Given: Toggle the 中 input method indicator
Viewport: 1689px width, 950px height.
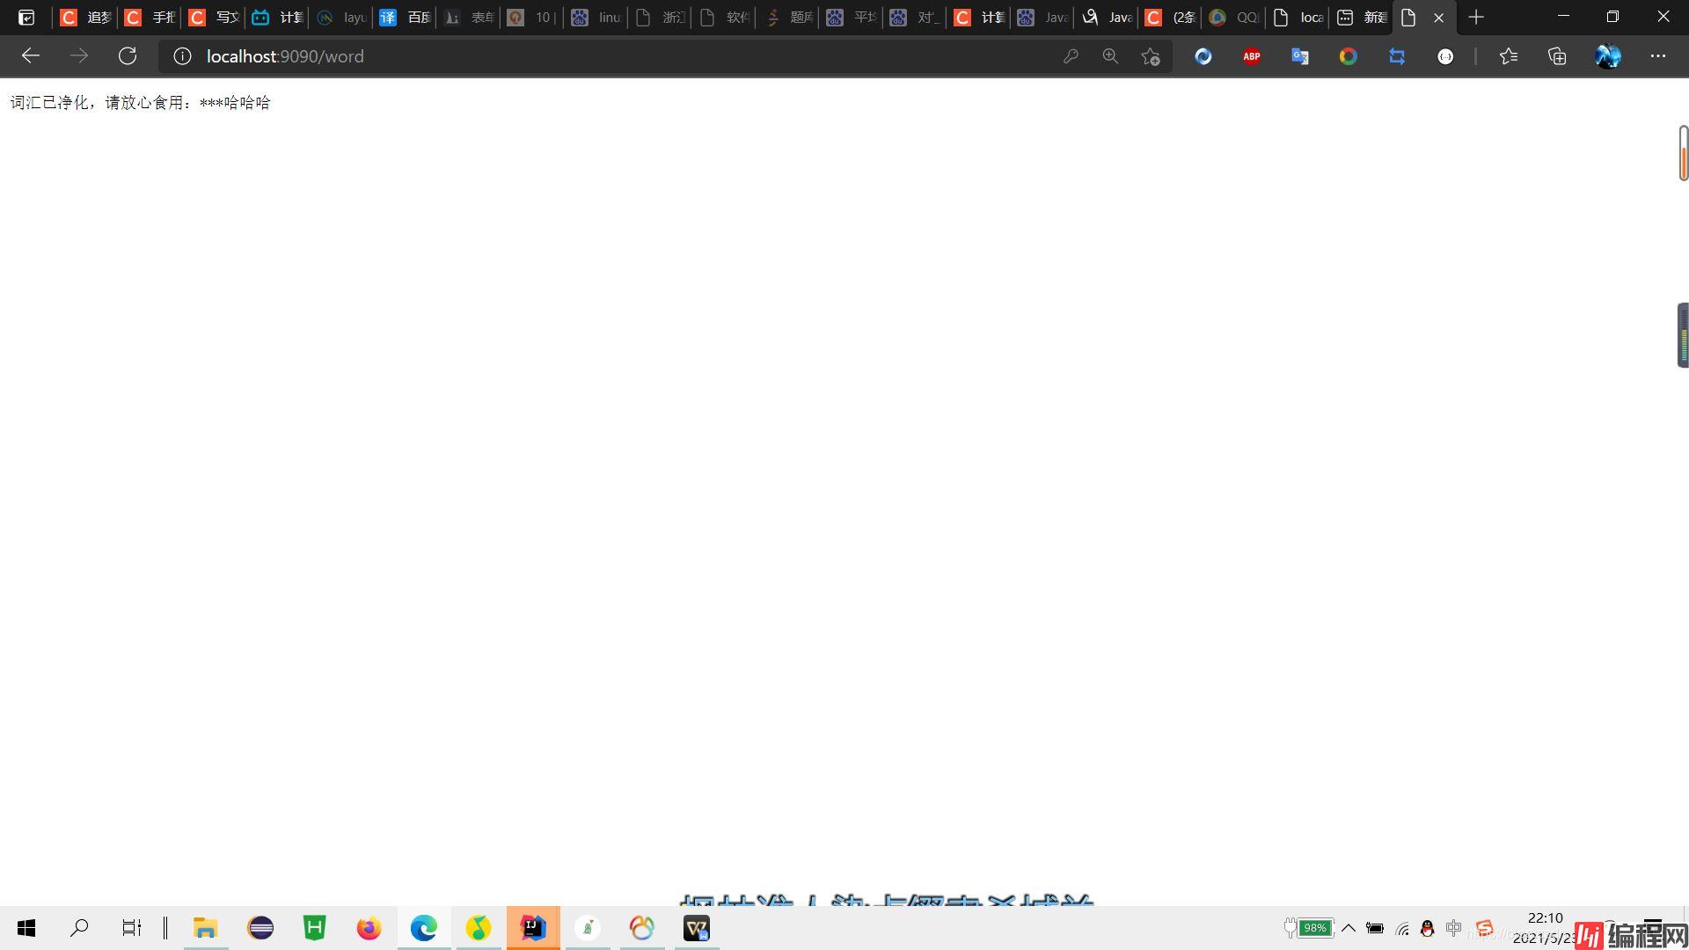Looking at the screenshot, I should [x=1454, y=928].
